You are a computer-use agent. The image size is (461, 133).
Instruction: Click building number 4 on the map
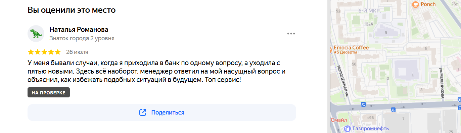pyautogui.click(x=412, y=76)
